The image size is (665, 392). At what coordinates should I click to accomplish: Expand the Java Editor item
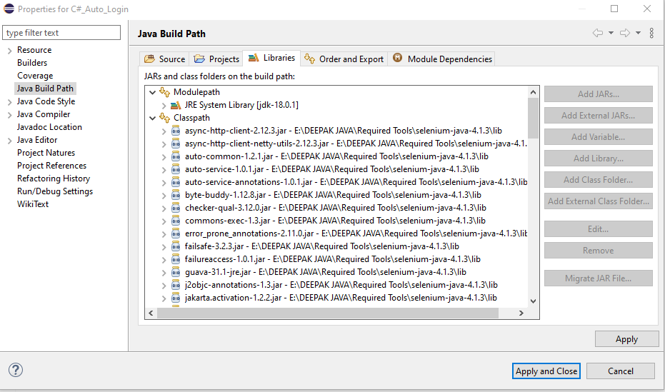click(9, 141)
